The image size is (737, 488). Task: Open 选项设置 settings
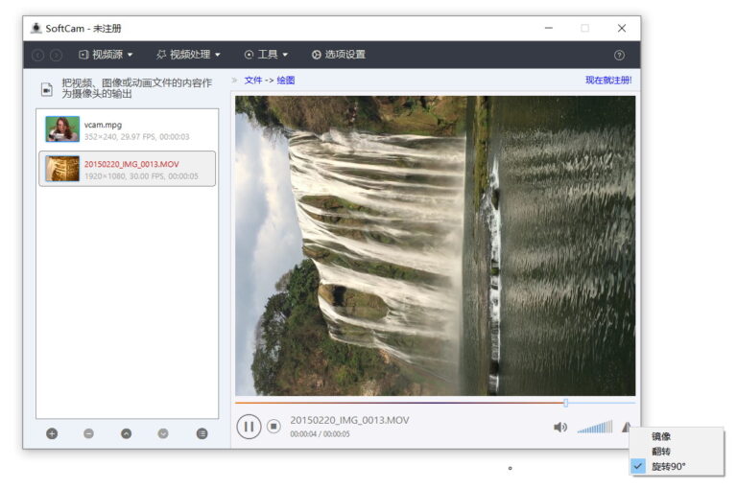[x=338, y=55]
